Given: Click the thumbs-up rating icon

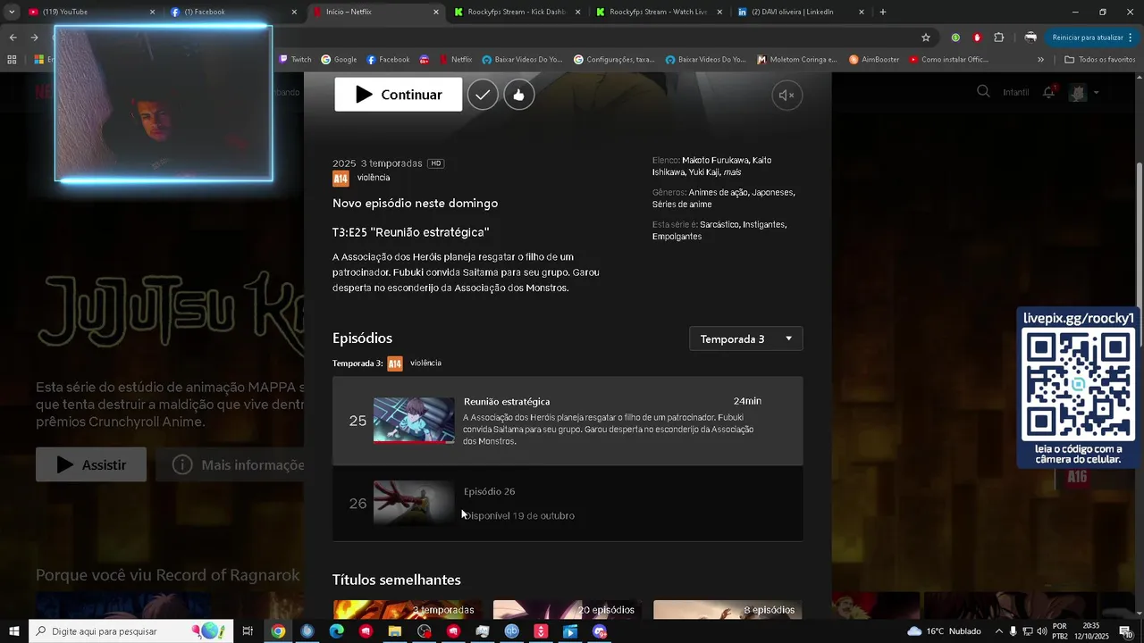Looking at the screenshot, I should pos(519,95).
